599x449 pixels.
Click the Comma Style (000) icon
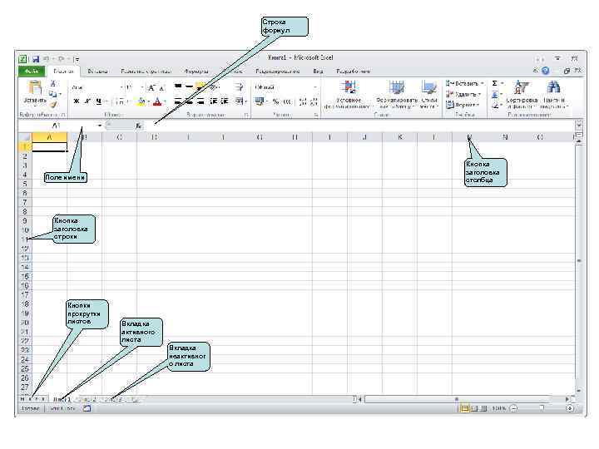tap(287, 101)
